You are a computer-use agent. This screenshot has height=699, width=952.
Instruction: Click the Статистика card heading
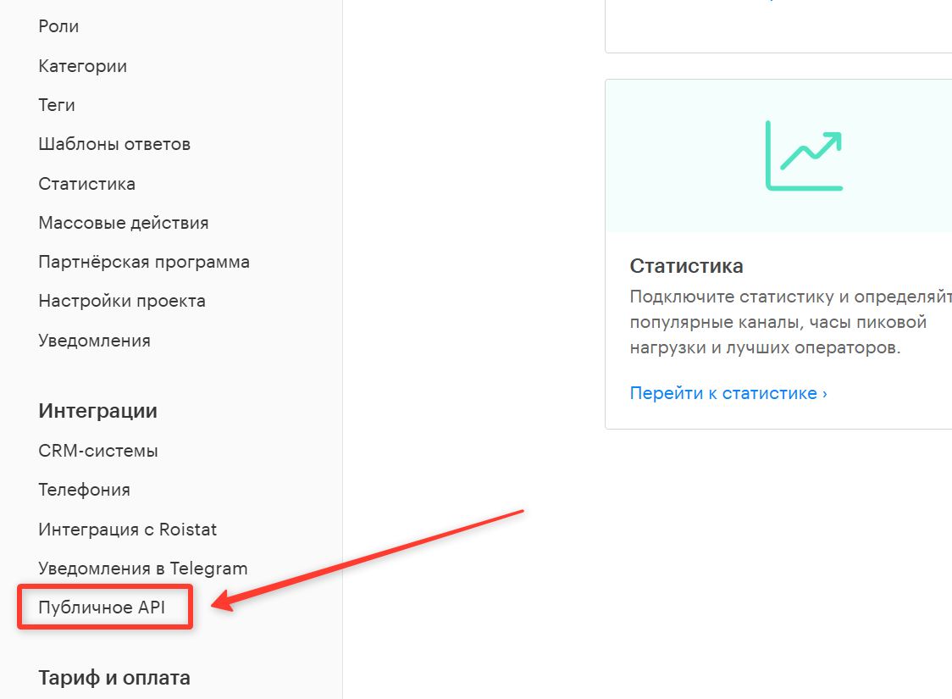click(x=686, y=266)
